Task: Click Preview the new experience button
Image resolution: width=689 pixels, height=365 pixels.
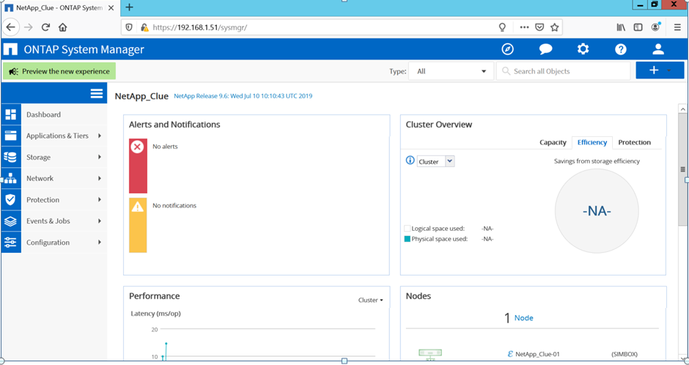Action: pos(59,71)
